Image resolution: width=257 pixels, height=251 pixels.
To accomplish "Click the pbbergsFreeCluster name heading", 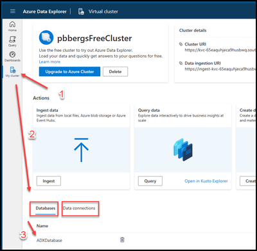I will [94, 38].
